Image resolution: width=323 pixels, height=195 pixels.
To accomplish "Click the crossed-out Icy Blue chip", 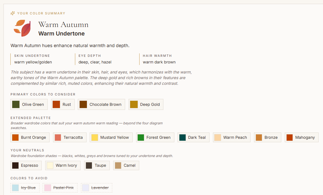I will coord(25,188).
